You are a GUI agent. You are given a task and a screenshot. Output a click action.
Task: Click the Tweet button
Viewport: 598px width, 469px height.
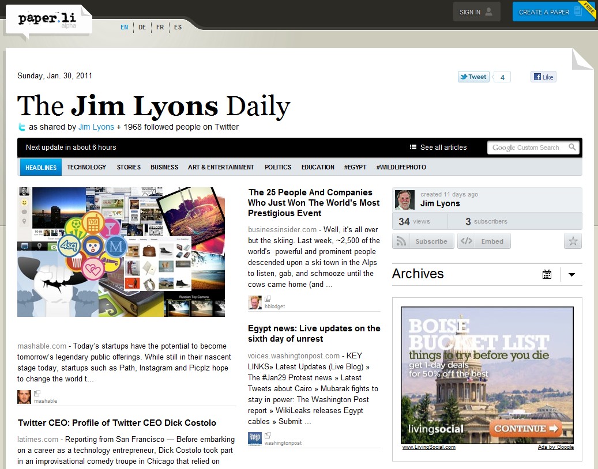tap(473, 76)
